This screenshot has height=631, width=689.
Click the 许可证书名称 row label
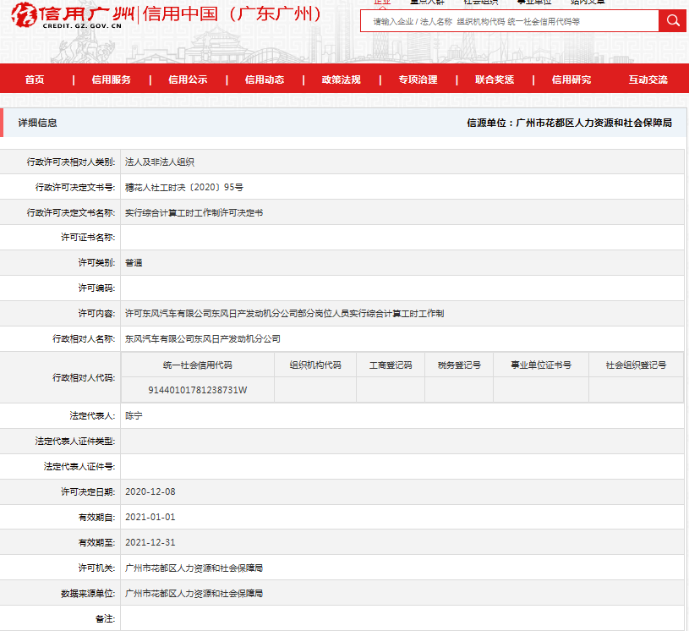coord(88,238)
